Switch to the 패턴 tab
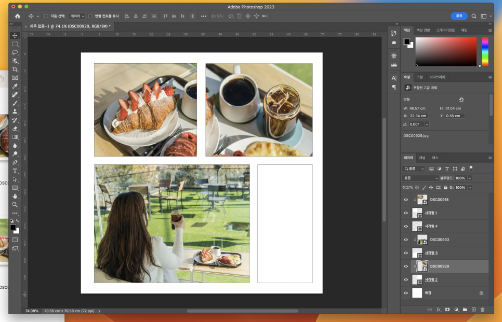This screenshot has width=502, height=322. click(464, 31)
